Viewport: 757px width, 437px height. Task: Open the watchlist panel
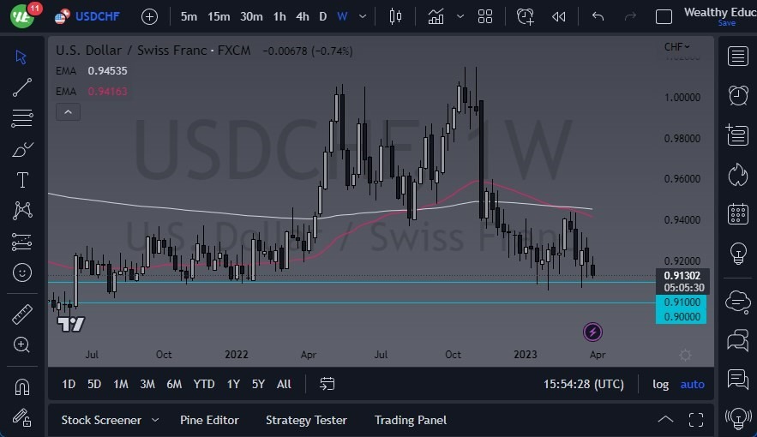(x=737, y=57)
